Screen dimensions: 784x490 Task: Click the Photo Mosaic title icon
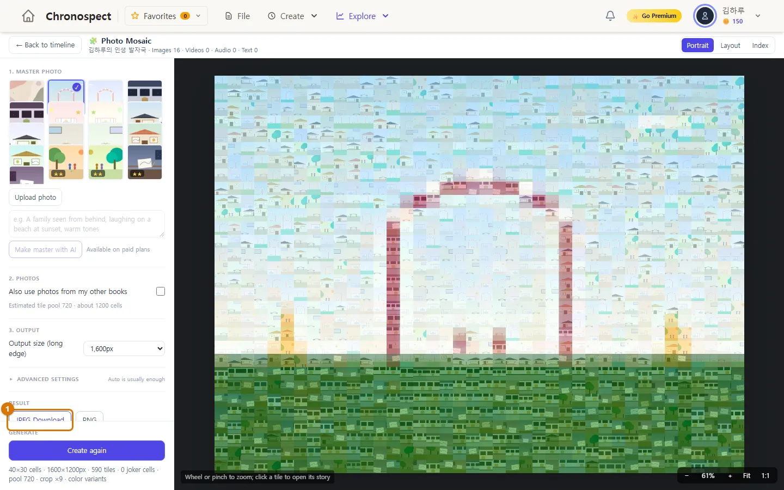93,41
